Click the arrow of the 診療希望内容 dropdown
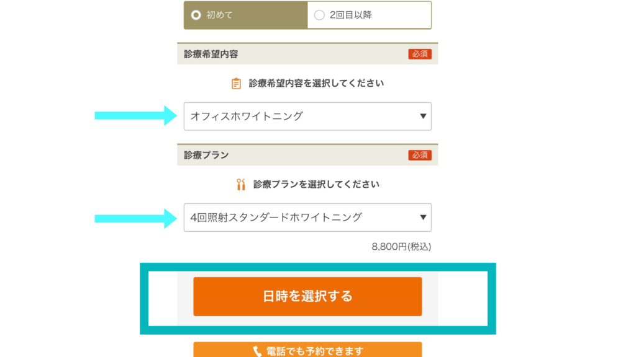Screen dimensions: 636x357 (422, 116)
